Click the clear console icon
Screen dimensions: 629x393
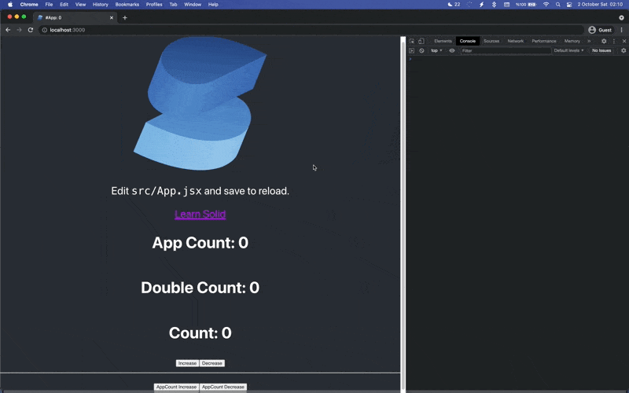[x=421, y=50]
